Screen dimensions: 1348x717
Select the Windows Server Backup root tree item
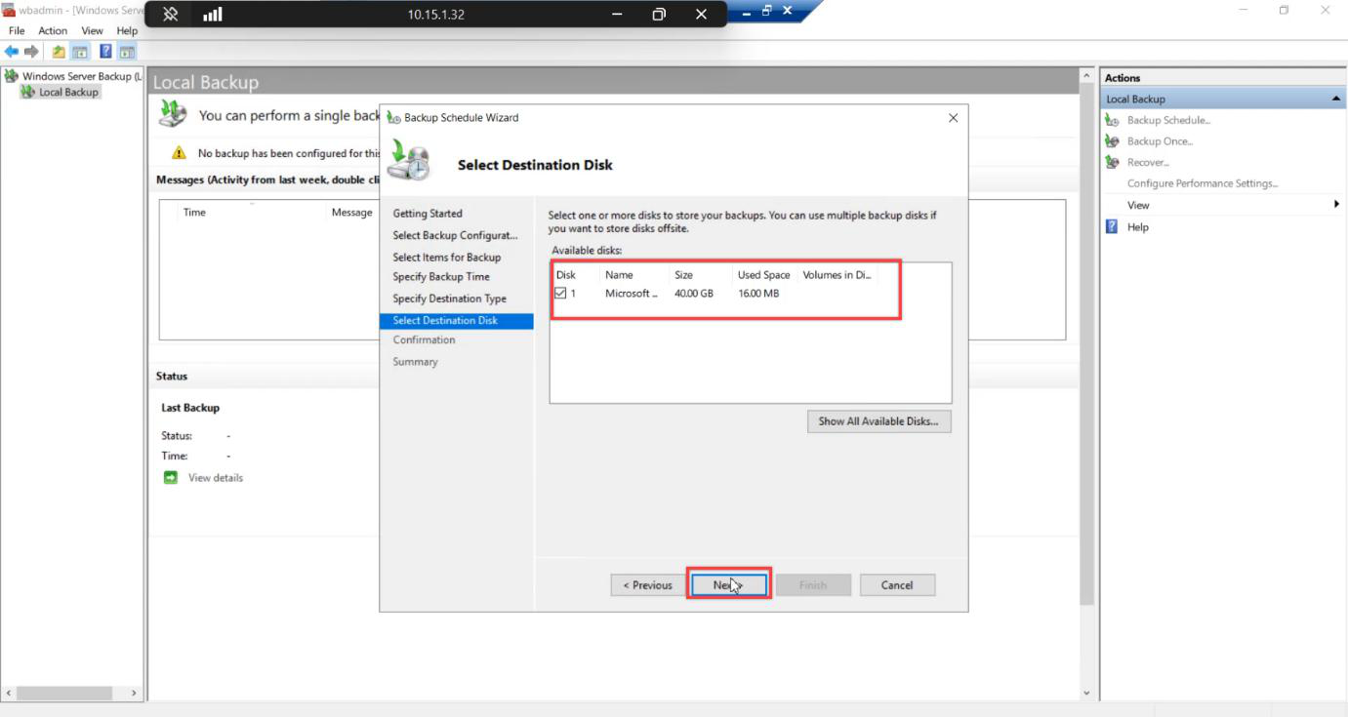[x=82, y=75]
